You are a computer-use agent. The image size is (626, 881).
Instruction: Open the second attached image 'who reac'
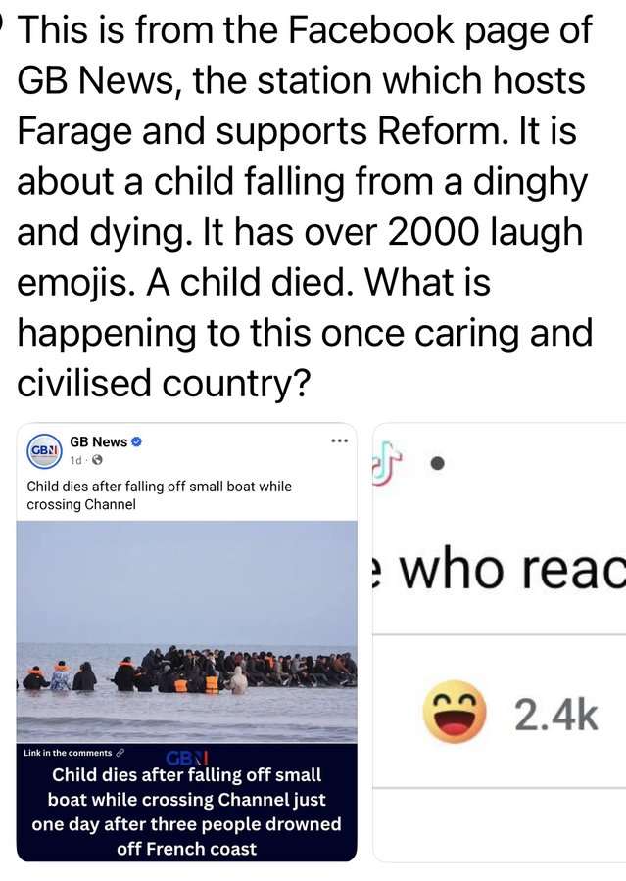500,642
